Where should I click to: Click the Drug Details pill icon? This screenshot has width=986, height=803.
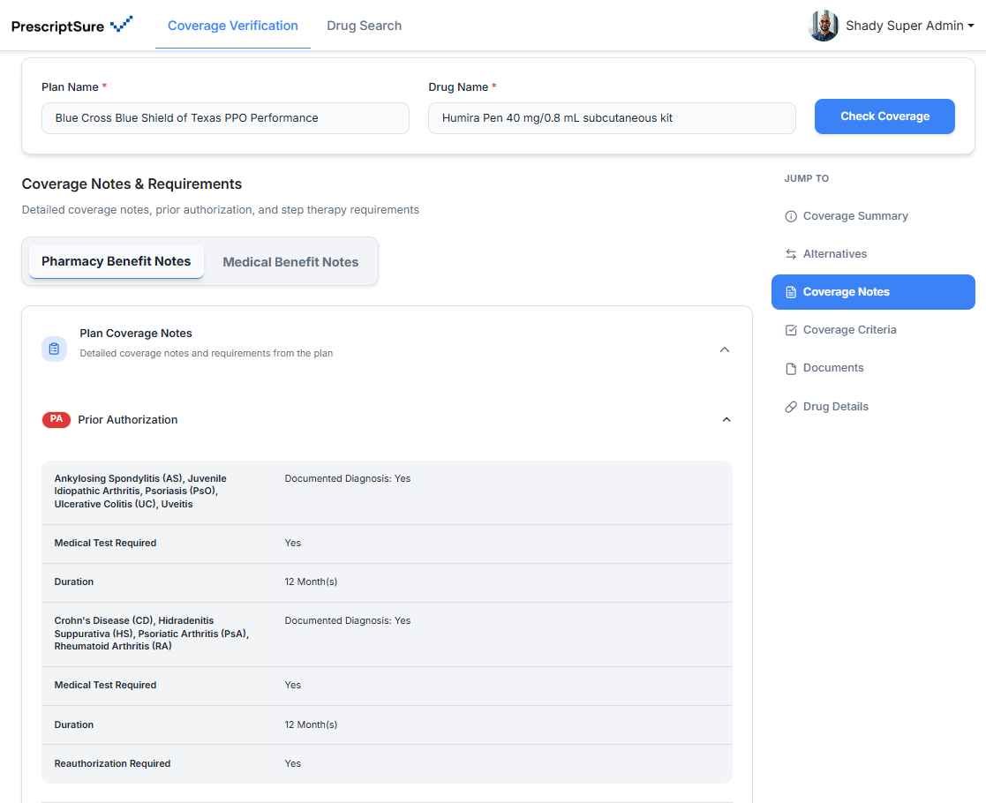click(x=791, y=407)
